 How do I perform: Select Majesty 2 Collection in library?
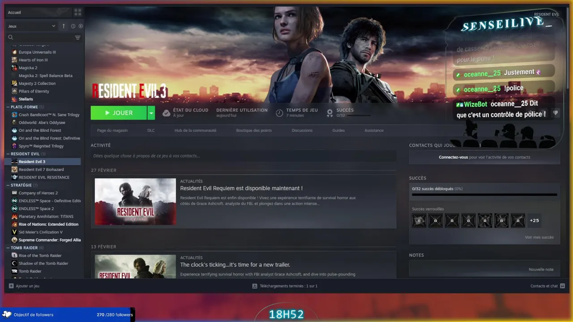pos(37,83)
